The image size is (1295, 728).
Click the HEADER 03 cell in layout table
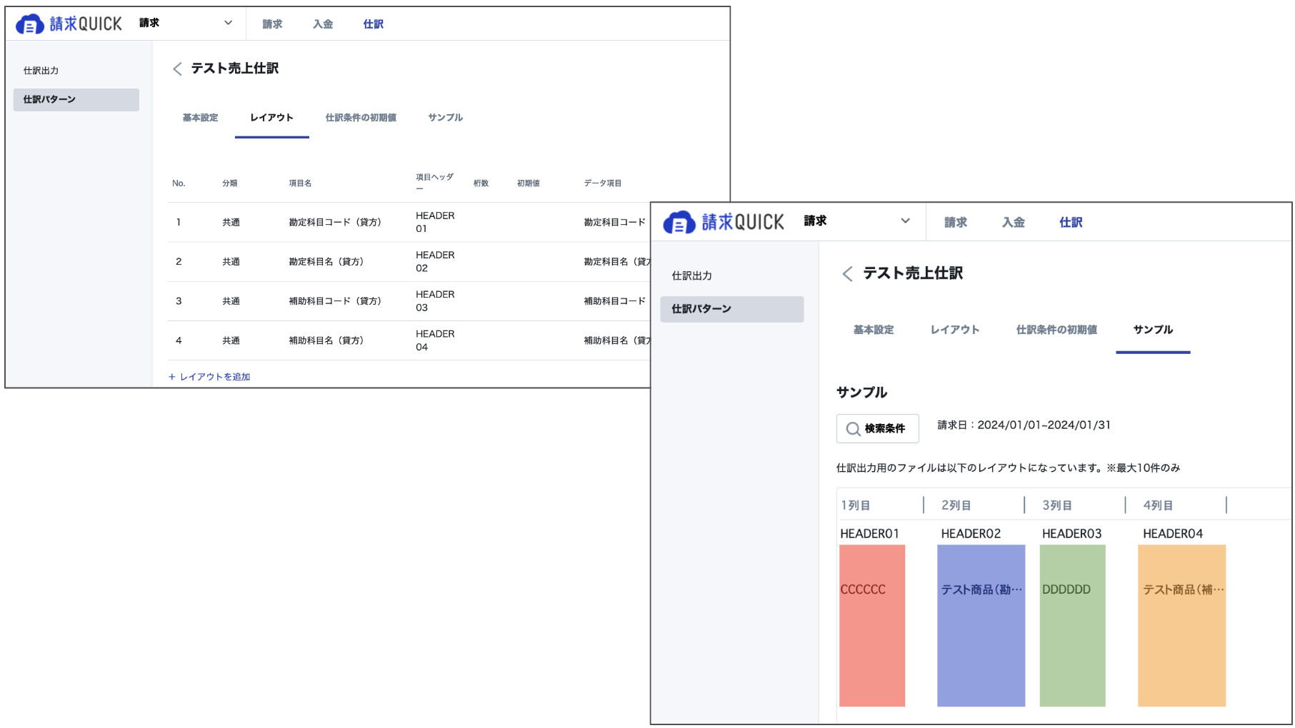coord(435,300)
